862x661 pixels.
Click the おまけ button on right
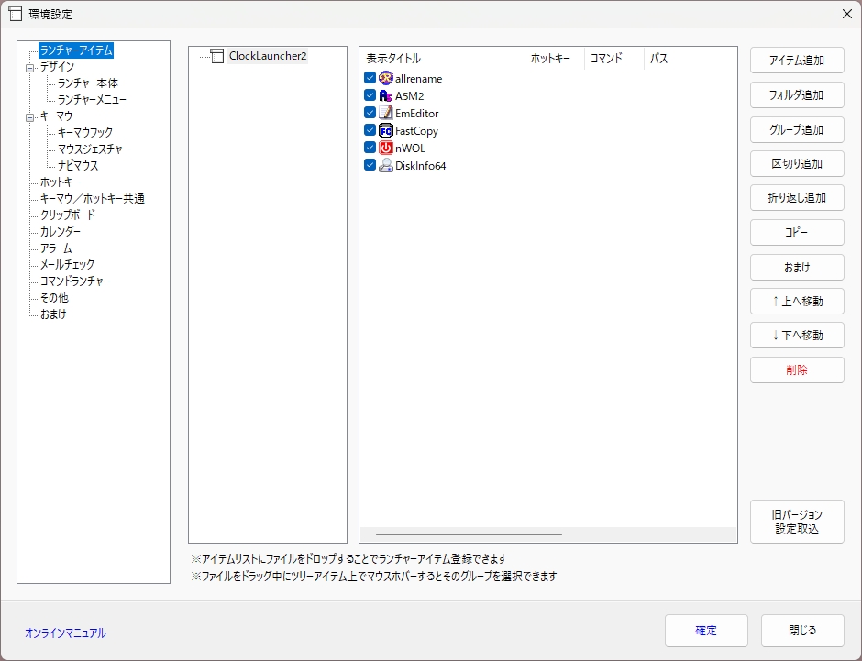[797, 267]
